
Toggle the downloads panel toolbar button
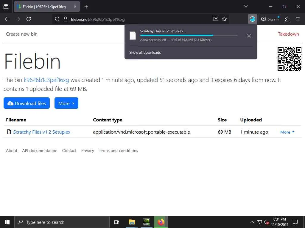pyautogui.click(x=253, y=19)
